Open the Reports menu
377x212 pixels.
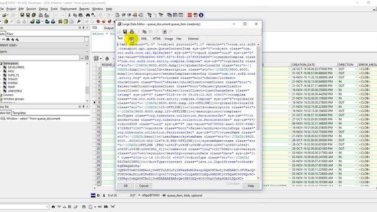[x=84, y=9]
